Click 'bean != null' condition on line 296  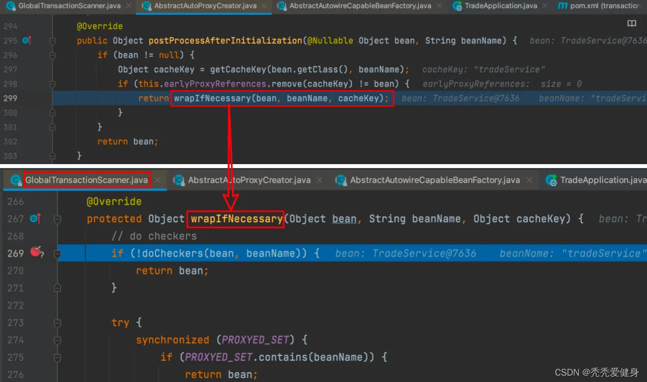(148, 55)
